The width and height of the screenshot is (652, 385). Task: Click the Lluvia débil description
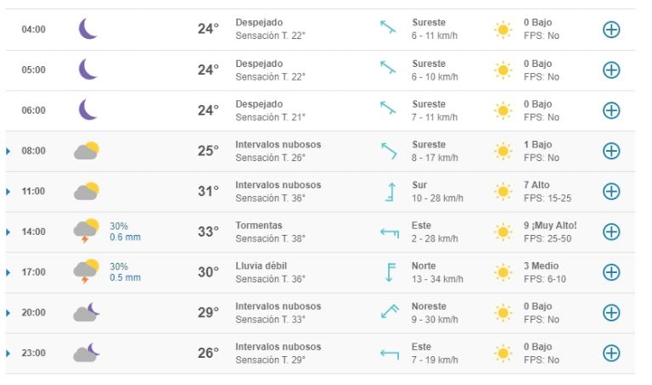(x=261, y=265)
